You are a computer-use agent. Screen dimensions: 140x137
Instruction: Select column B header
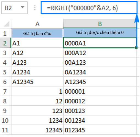point(100,23)
